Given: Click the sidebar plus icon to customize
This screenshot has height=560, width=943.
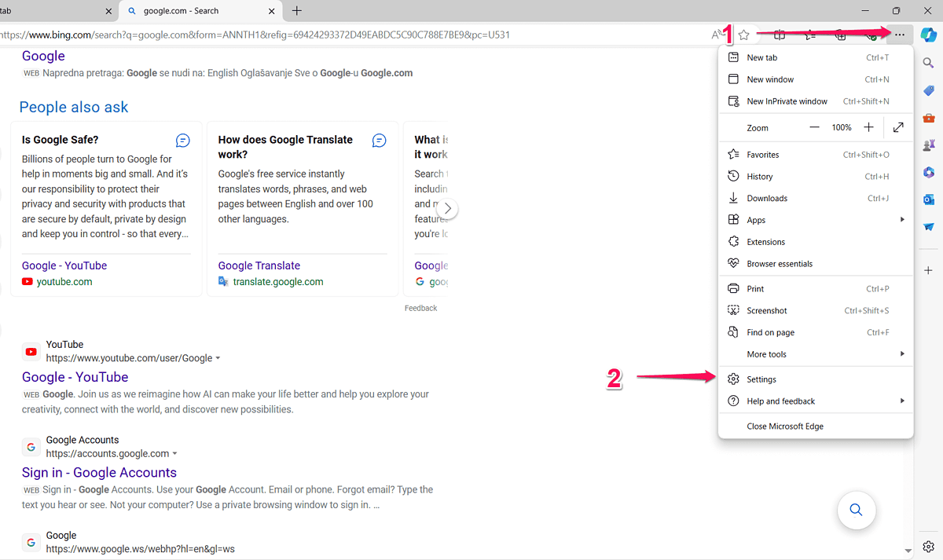Looking at the screenshot, I should [x=928, y=270].
